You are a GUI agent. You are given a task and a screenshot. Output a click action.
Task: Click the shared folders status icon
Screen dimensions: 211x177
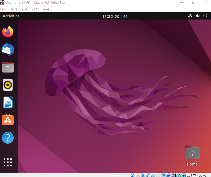(158, 175)
